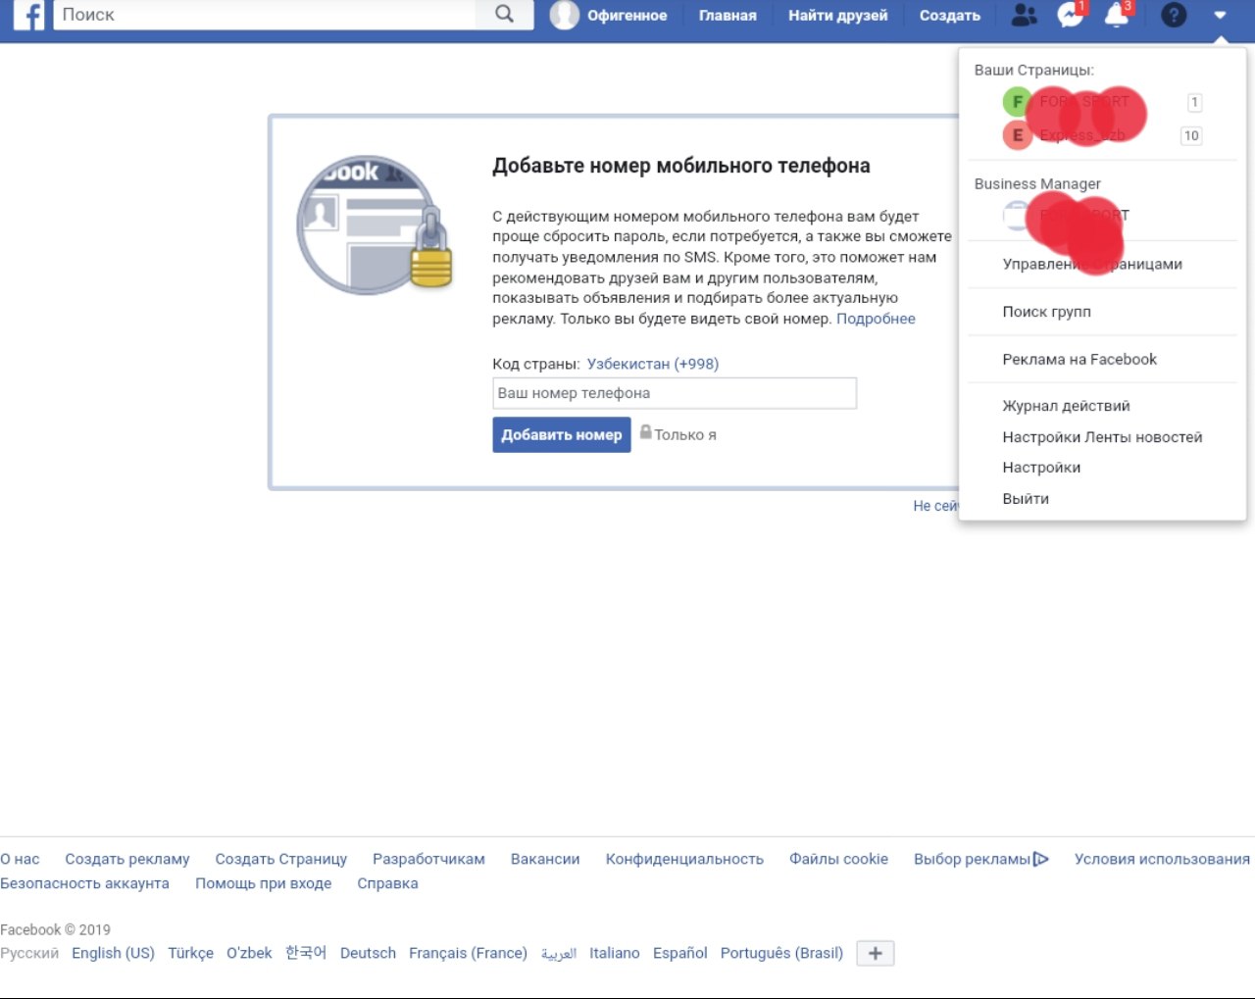Screen dimensions: 1255x999
Task: Open Журнал действий menu item
Action: (1066, 406)
